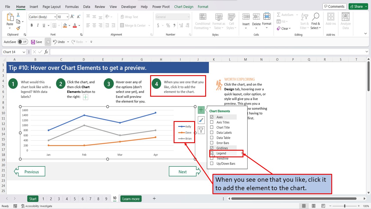
Task: Apply Italic formatting
Action: [x=38, y=26]
